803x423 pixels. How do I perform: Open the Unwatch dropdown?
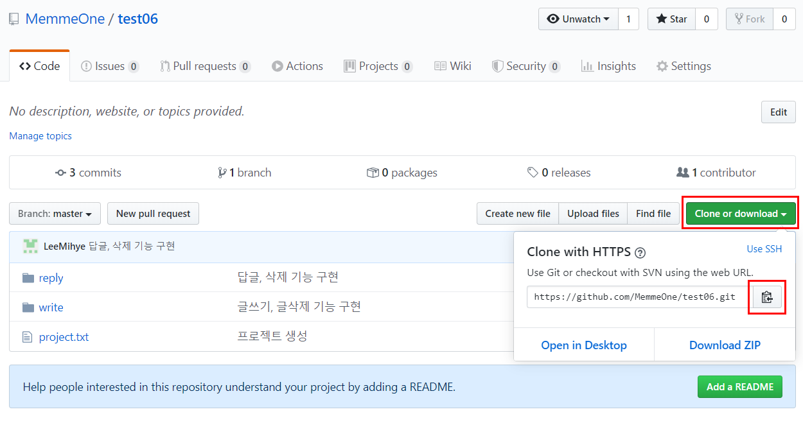pyautogui.click(x=578, y=19)
